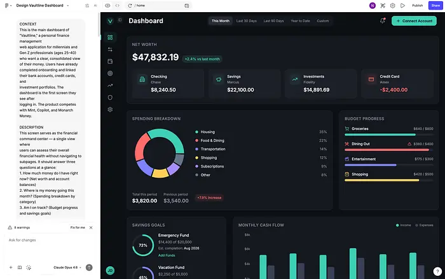This screenshot has width=445, height=279.
Task: Select the trending chart sidebar icon
Action: (110, 85)
